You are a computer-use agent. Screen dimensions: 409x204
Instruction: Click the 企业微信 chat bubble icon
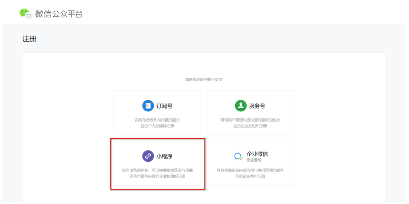[238, 156]
